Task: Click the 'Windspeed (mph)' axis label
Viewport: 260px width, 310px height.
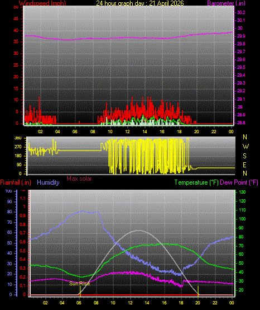Action: [x=42, y=3]
